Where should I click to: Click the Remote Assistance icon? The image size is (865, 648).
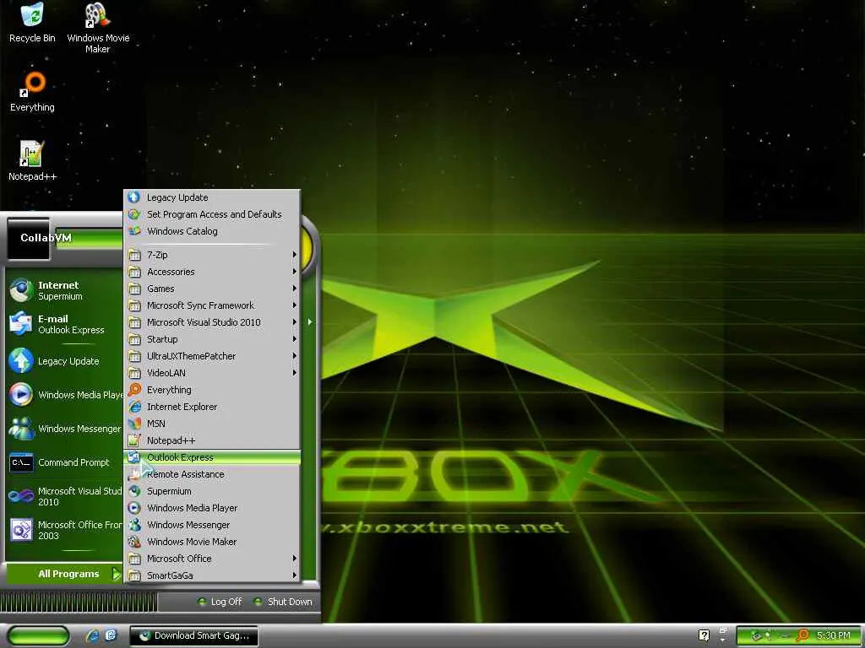click(134, 474)
